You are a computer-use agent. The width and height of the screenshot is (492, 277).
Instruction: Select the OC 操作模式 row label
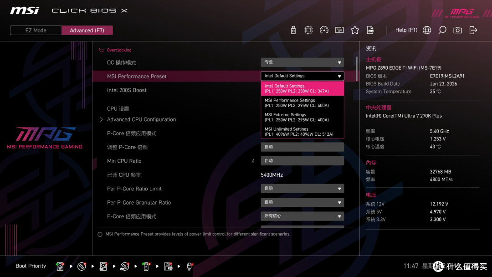[x=122, y=62]
